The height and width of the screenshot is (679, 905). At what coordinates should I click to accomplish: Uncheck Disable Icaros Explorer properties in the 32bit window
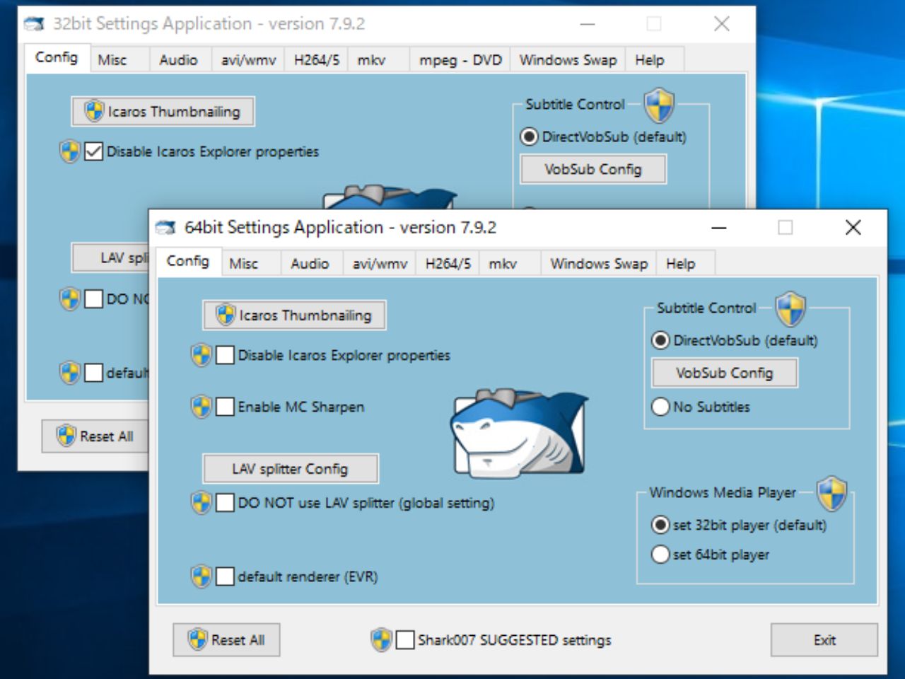coord(93,151)
